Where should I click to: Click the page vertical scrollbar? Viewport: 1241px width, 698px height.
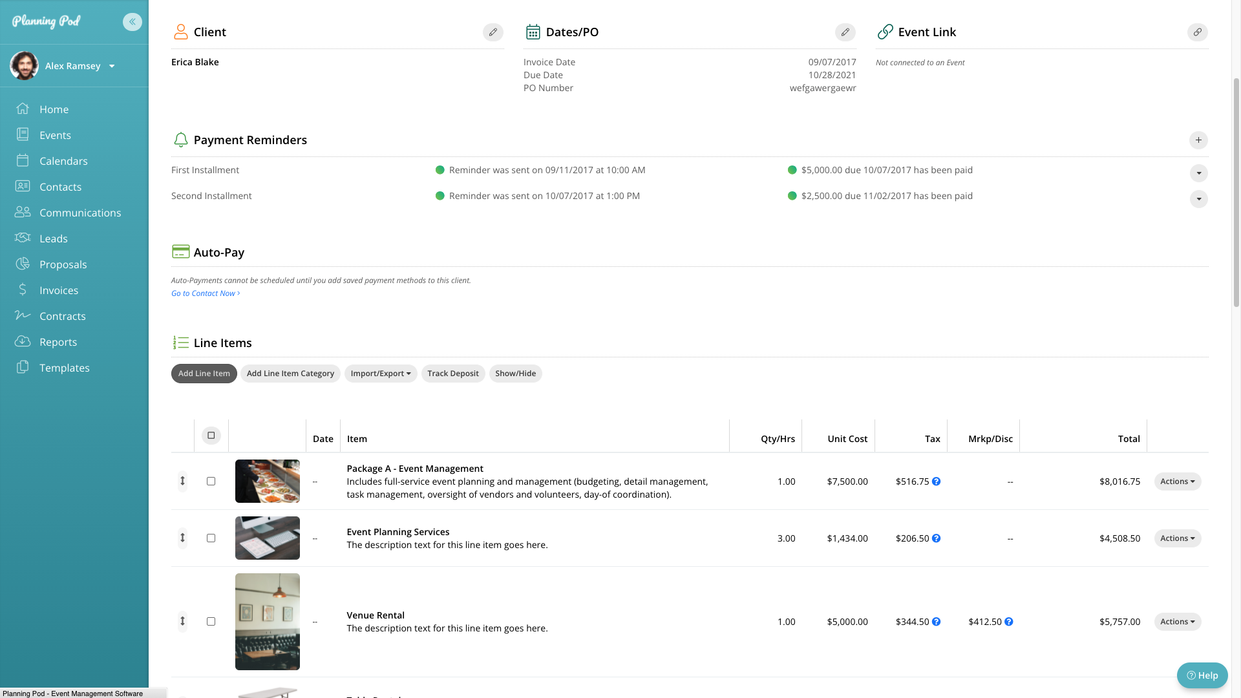(1236, 194)
